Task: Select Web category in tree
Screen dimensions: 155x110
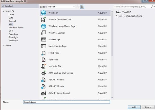Action: 11,24
